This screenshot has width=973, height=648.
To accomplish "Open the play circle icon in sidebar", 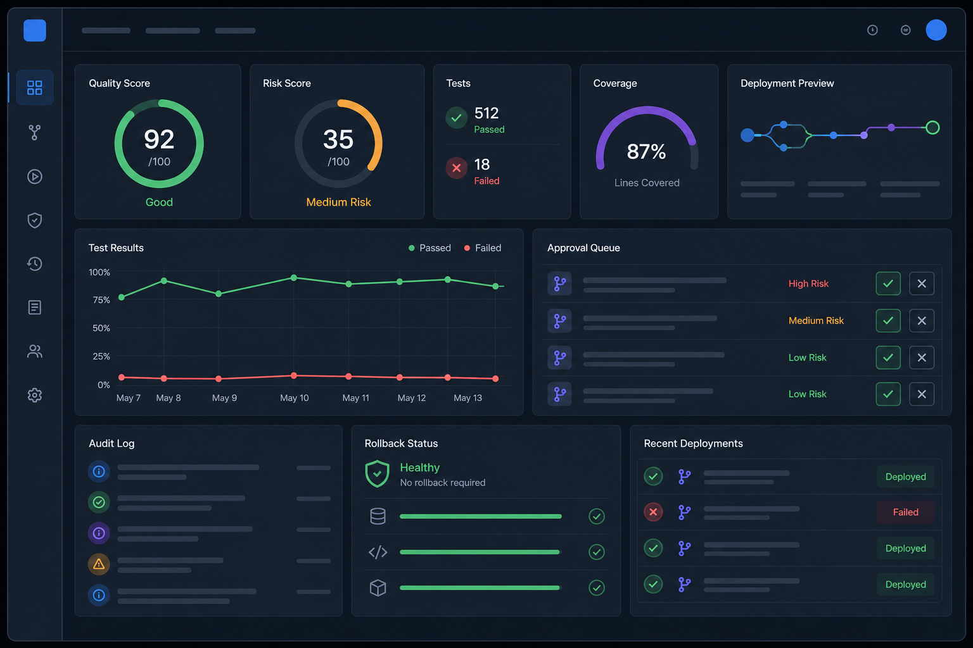I will point(35,177).
